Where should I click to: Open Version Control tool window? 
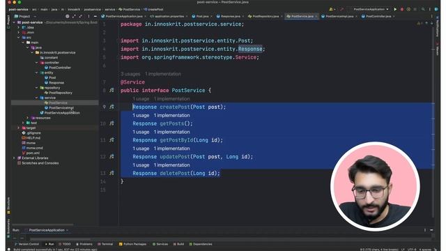click(26, 244)
